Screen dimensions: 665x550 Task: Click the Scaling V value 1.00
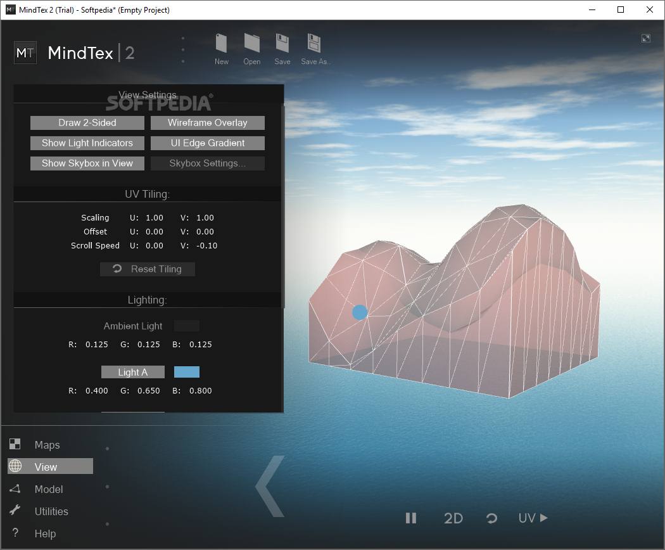pos(205,218)
